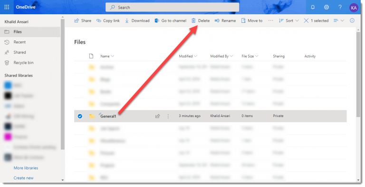The height and width of the screenshot is (187, 365).
Task: Open the General1 folder
Action: pos(108,116)
